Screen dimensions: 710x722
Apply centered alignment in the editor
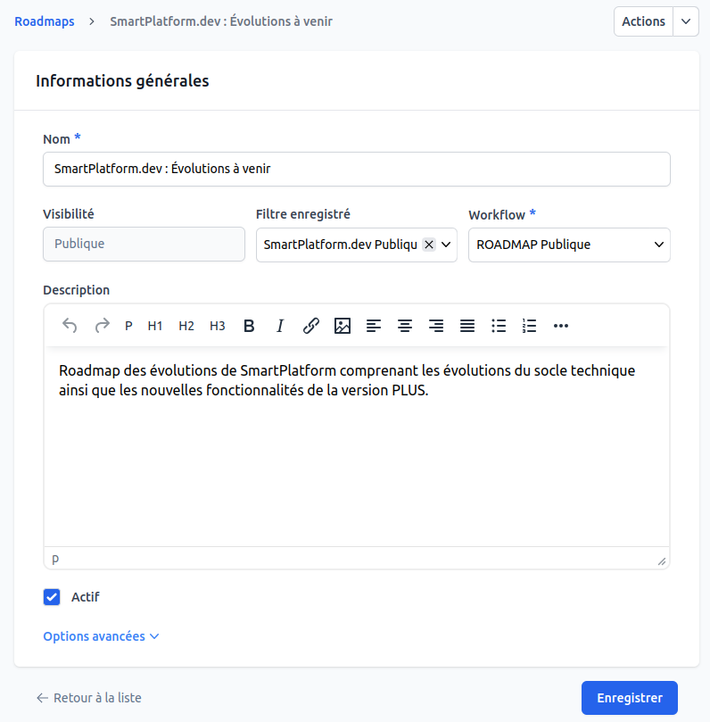pos(405,326)
